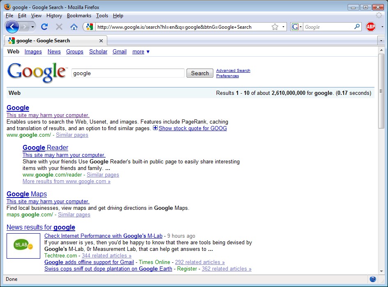This screenshot has width=388, height=287.
Task: Open the back/forward history dropdown arrow
Action: pyautogui.click(x=32, y=27)
